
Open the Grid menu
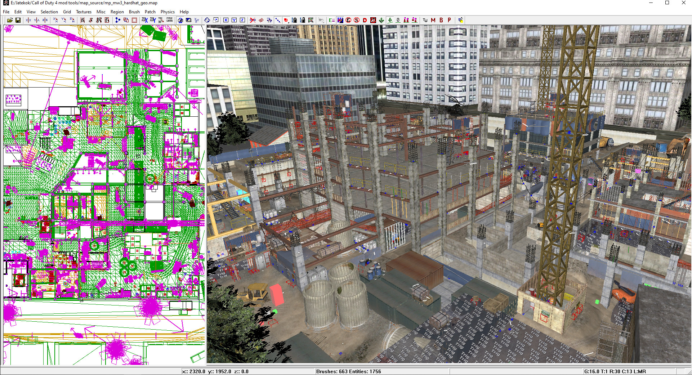pos(67,12)
